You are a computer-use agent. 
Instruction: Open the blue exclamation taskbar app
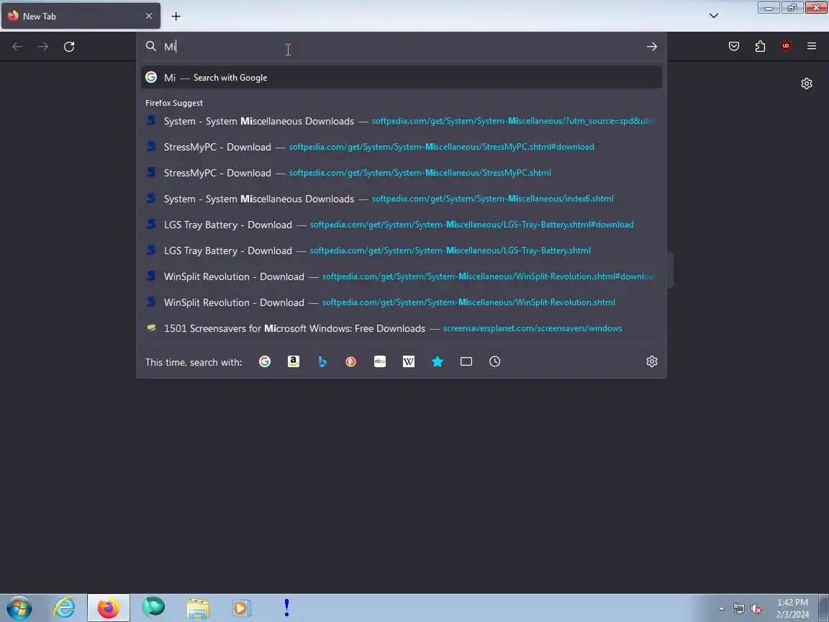(x=286, y=608)
